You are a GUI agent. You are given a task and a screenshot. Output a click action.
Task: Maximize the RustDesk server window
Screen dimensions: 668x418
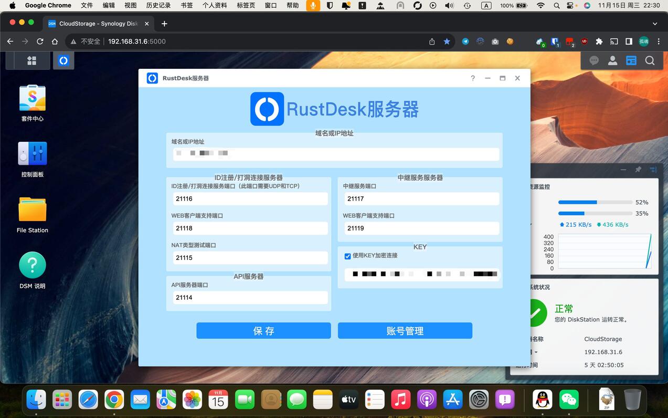pyautogui.click(x=502, y=78)
